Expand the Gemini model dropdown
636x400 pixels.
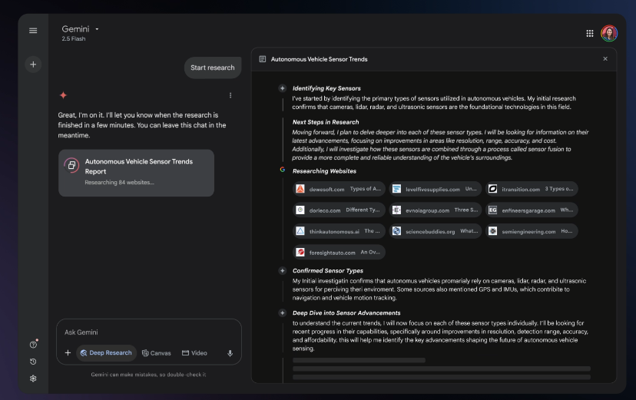coord(97,29)
